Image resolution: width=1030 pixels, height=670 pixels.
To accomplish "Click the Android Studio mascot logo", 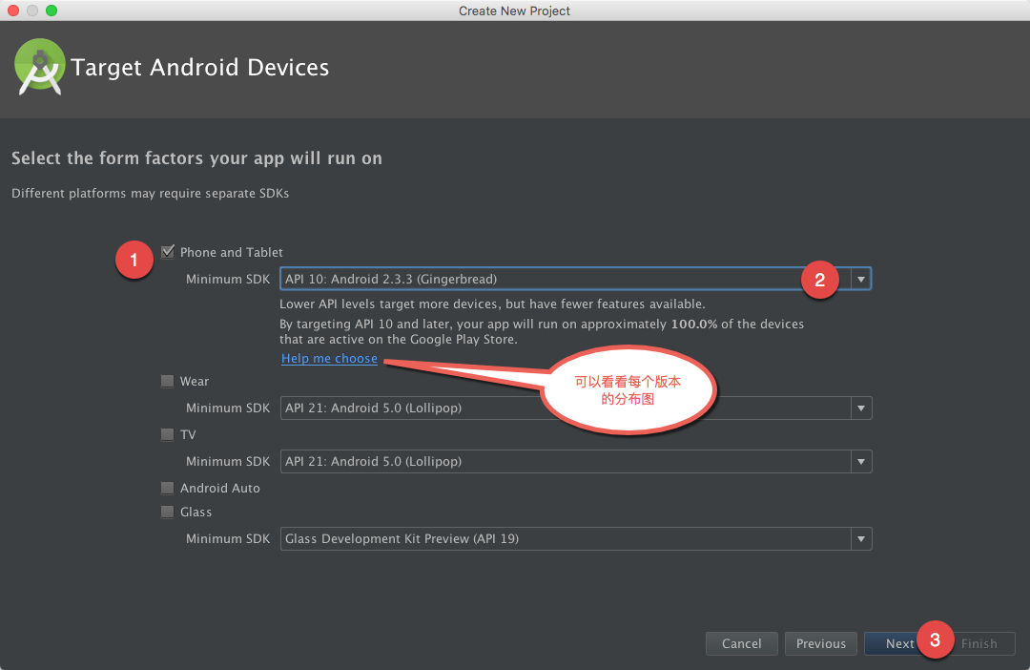I will pyautogui.click(x=39, y=67).
